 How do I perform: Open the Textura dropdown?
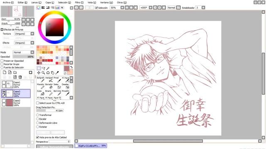click(32, 34)
